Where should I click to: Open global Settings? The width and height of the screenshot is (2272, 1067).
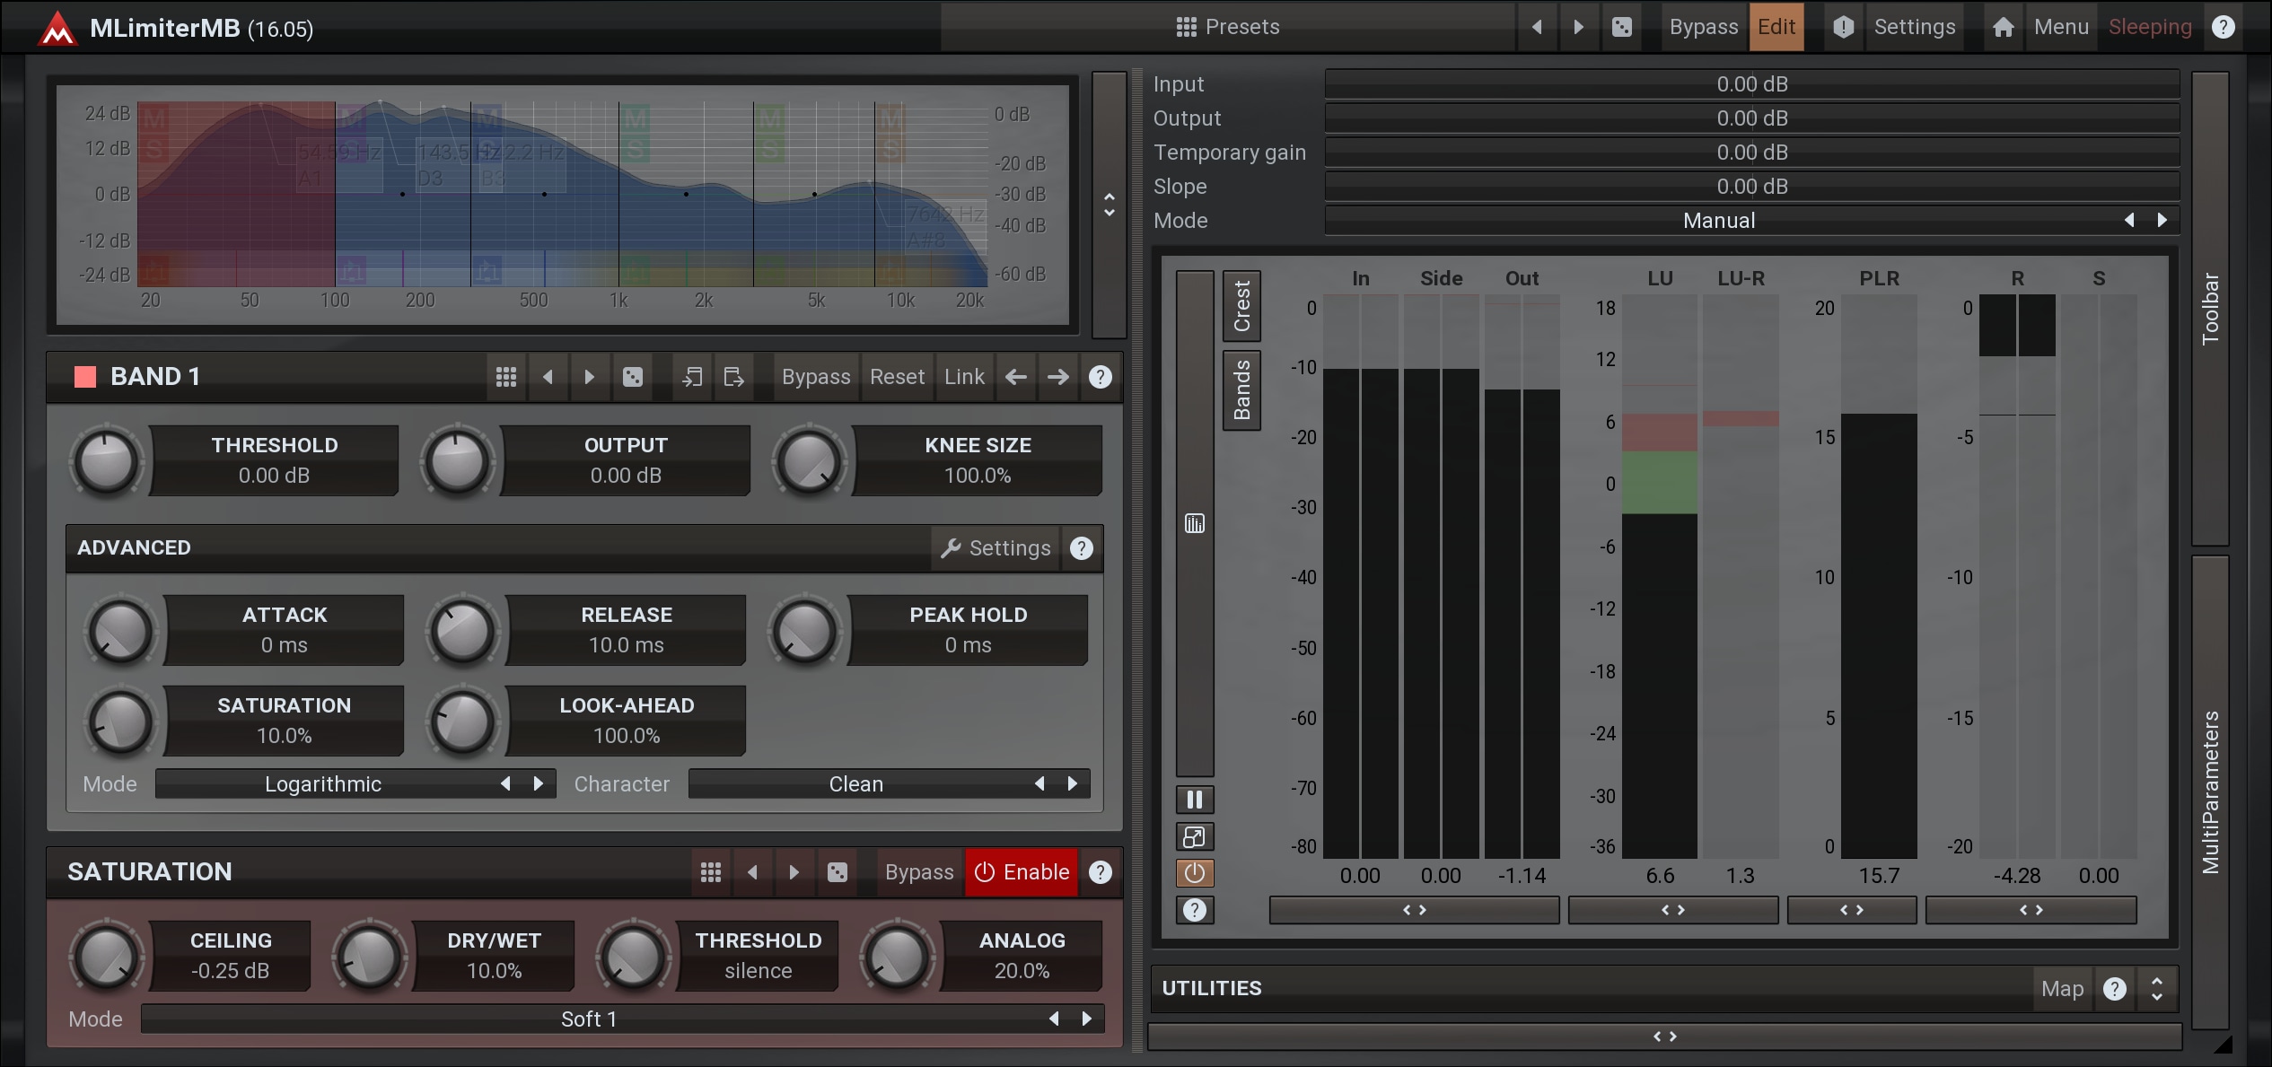(x=1915, y=27)
